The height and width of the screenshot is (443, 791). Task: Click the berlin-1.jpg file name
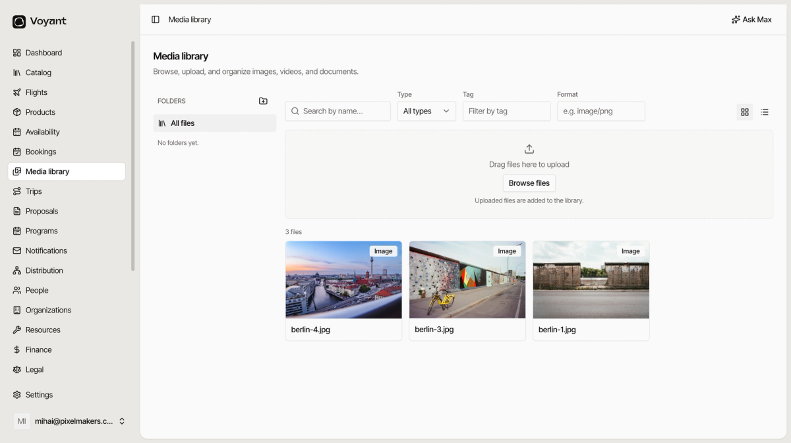click(x=557, y=330)
